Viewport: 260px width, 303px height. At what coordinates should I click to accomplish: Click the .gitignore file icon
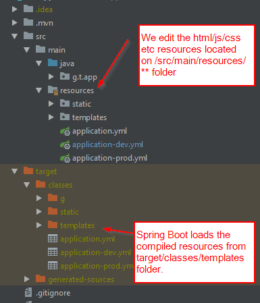coord(28,292)
